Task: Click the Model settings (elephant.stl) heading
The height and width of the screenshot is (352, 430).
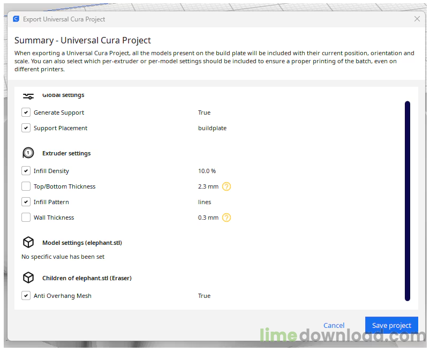Action: [82, 243]
